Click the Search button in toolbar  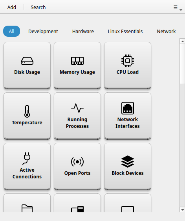coord(38,7)
